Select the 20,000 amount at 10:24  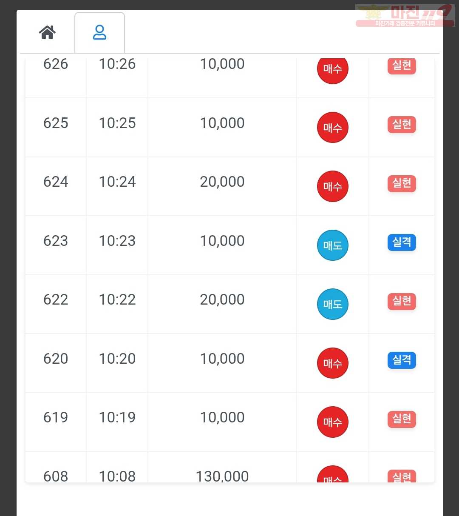tap(222, 182)
